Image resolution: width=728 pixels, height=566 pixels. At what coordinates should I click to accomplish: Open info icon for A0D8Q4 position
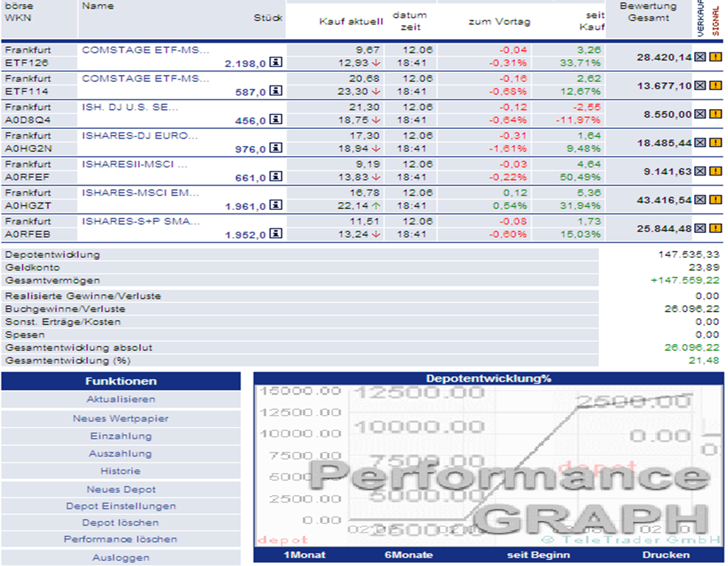click(x=276, y=119)
